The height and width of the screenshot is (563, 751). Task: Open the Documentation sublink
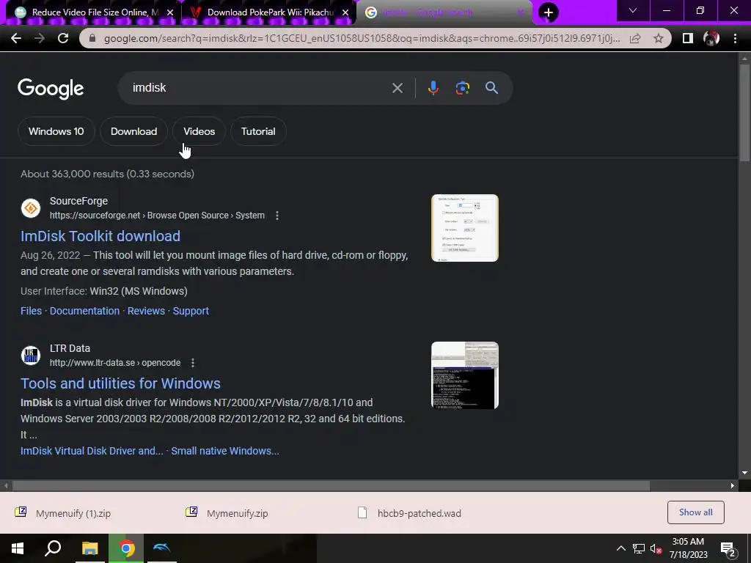click(85, 311)
